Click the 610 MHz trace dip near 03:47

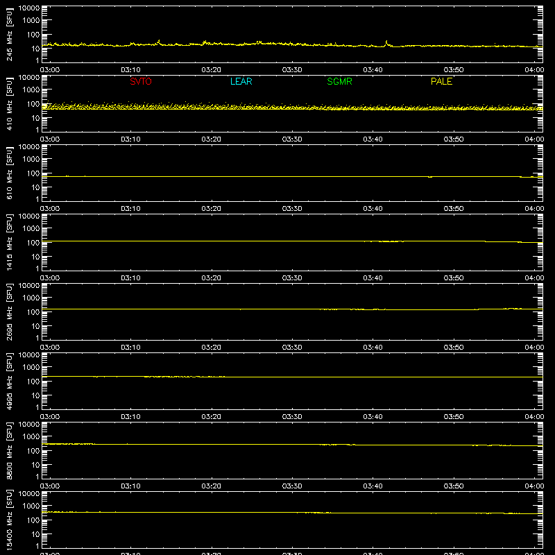point(430,177)
